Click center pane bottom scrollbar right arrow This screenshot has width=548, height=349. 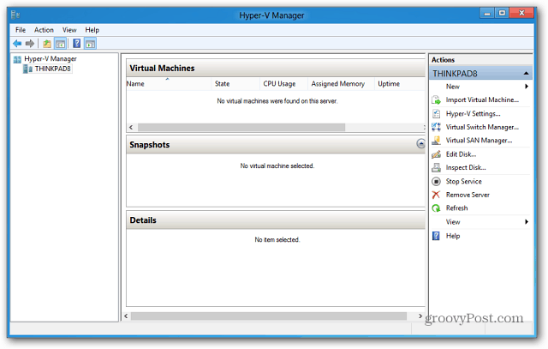[x=420, y=316]
